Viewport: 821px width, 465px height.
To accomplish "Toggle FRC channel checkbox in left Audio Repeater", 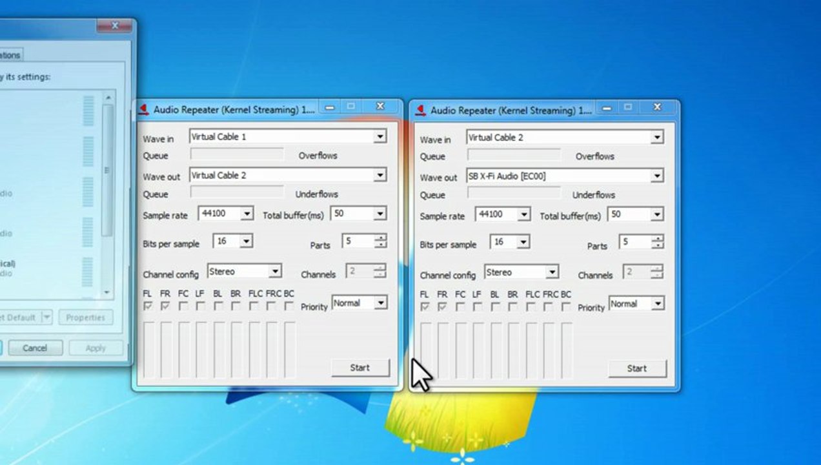I will (271, 306).
